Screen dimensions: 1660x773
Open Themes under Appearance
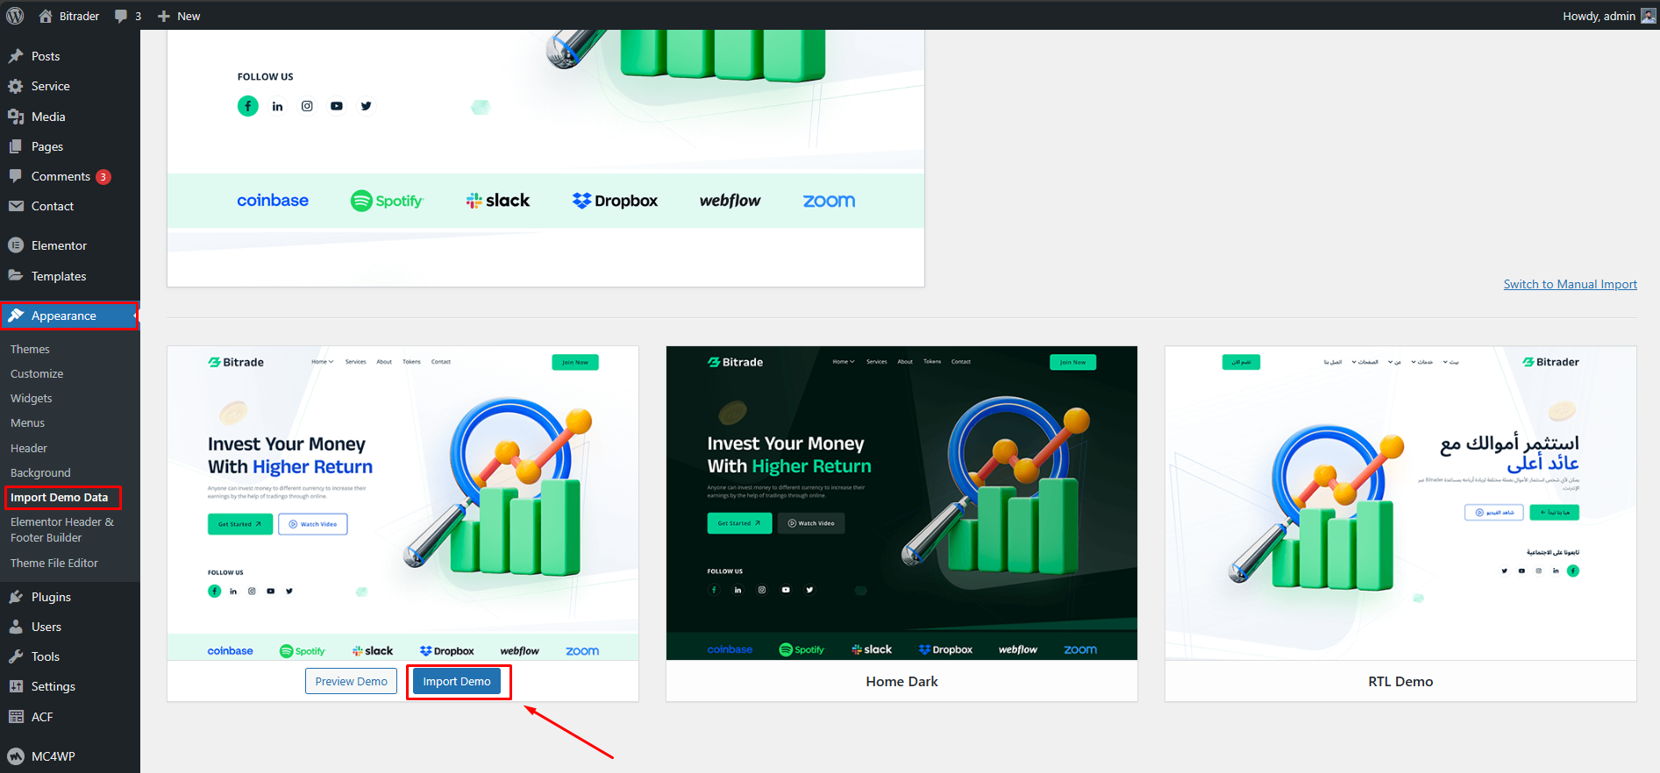click(30, 349)
